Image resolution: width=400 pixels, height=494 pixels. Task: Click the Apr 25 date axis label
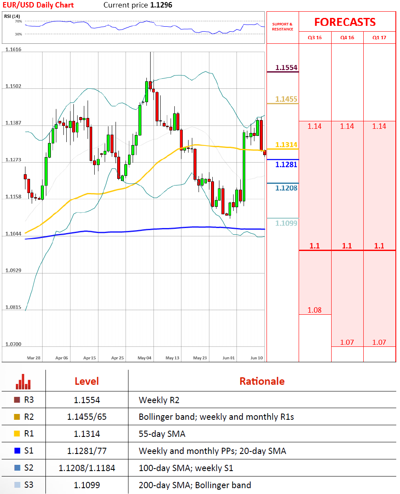(x=118, y=358)
